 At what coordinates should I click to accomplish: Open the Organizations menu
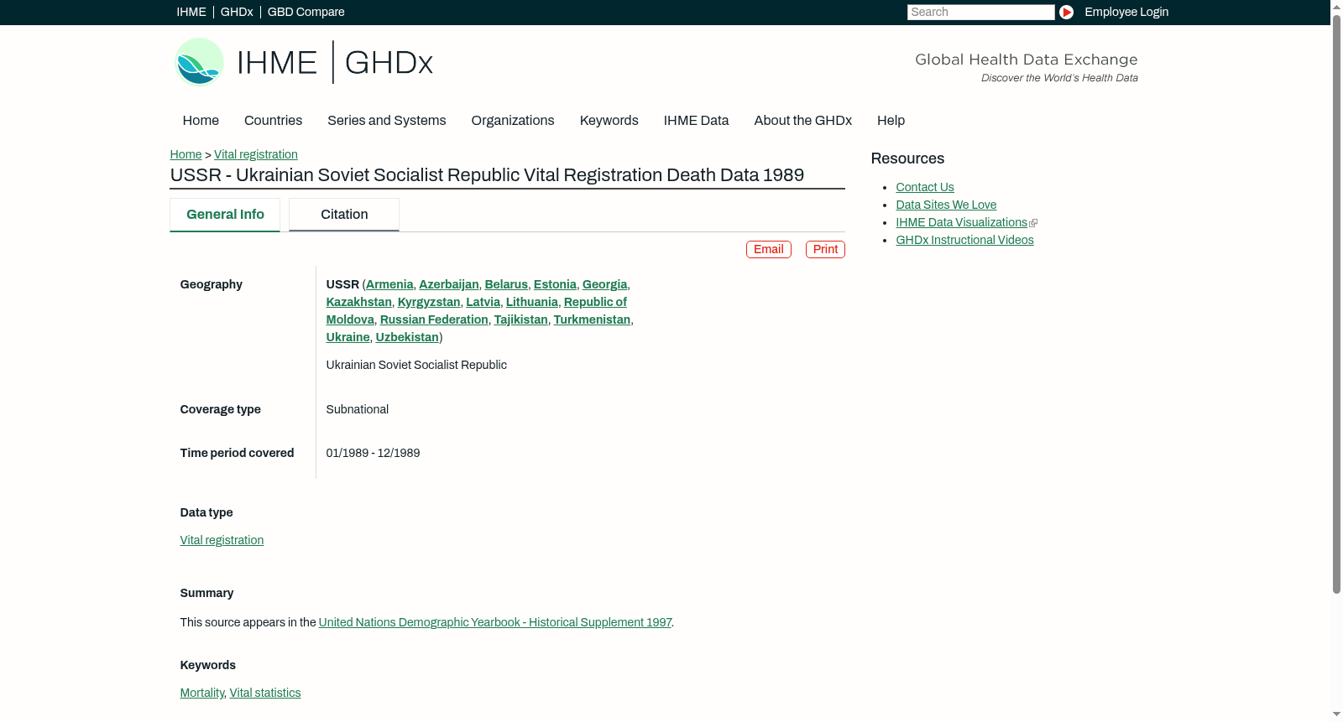(513, 121)
